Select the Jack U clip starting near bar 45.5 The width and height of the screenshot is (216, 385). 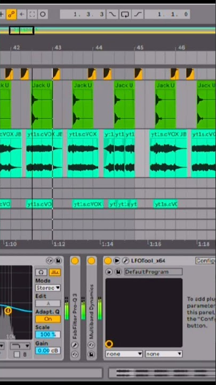[x=165, y=105]
